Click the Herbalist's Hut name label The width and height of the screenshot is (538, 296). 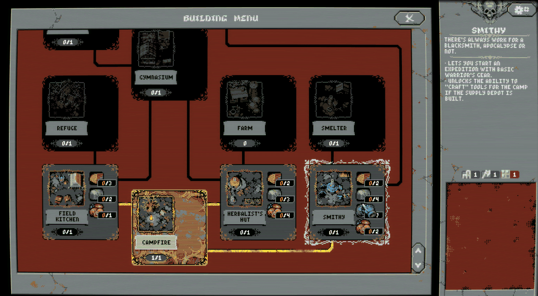click(245, 217)
